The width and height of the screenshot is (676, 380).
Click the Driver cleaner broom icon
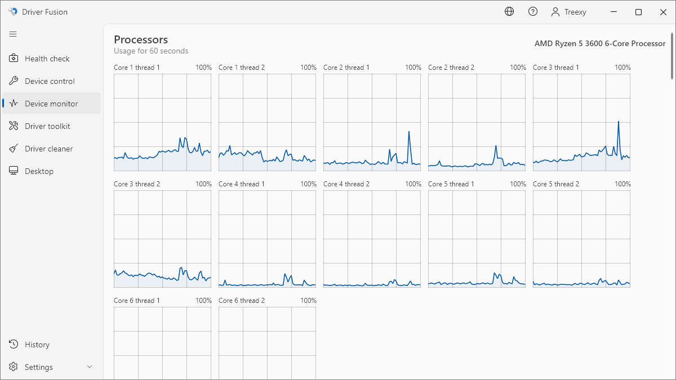tap(14, 149)
